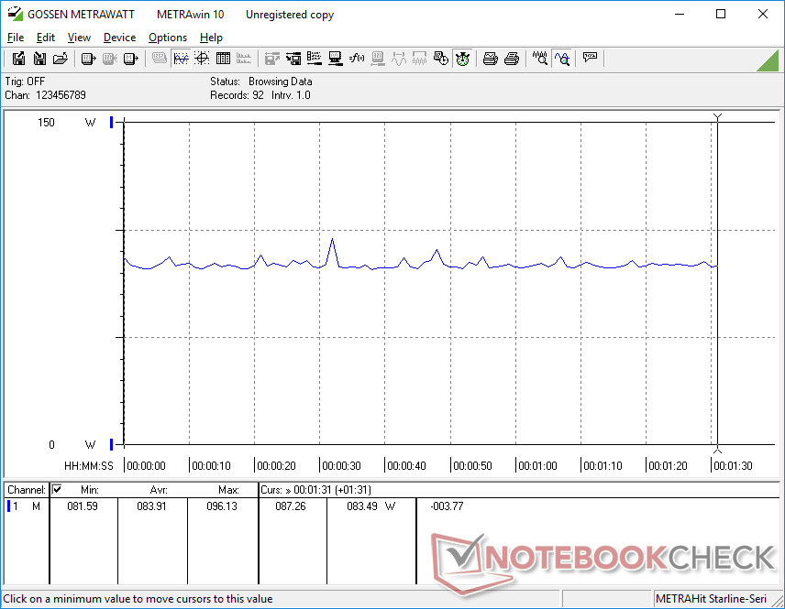This screenshot has width=785, height=609.
Task: Select the crosshair XY plot view
Action: pos(202,59)
